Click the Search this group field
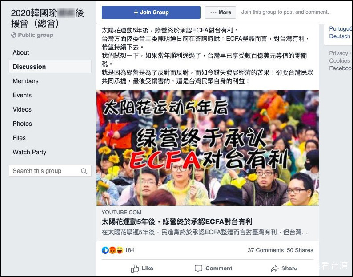Screen dimensions: 353x277 [x=50, y=171]
